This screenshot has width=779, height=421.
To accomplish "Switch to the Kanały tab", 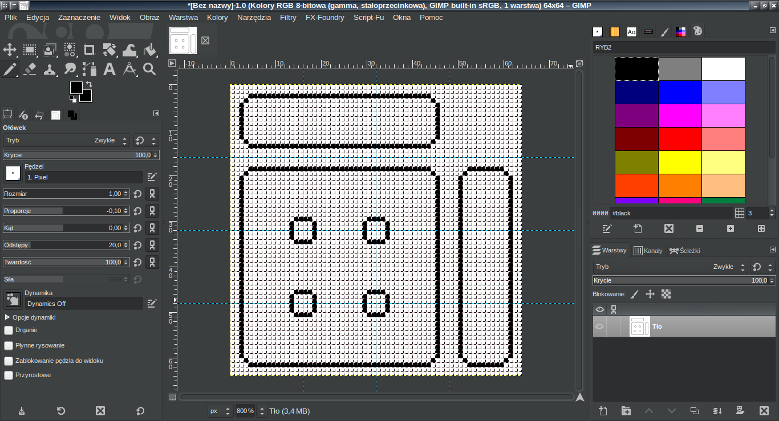I will point(648,251).
